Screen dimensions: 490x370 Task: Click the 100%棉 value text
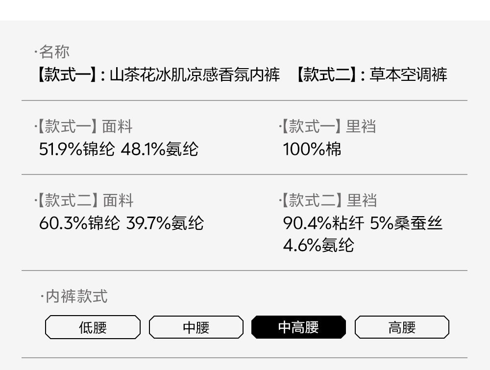[x=312, y=149]
